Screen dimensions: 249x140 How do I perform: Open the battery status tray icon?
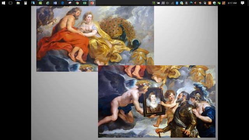coord(158,3)
